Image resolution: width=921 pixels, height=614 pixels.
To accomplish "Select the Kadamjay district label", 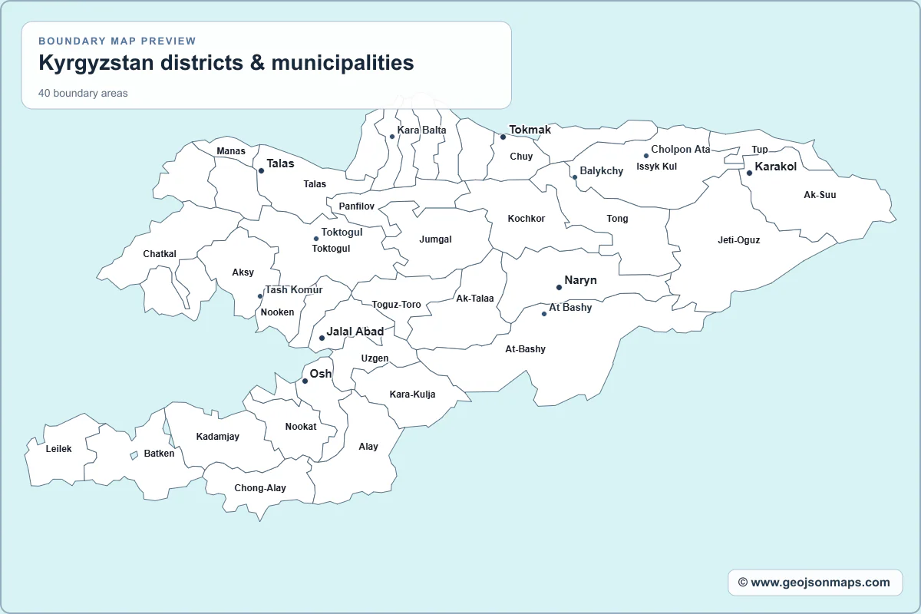I will tap(217, 437).
